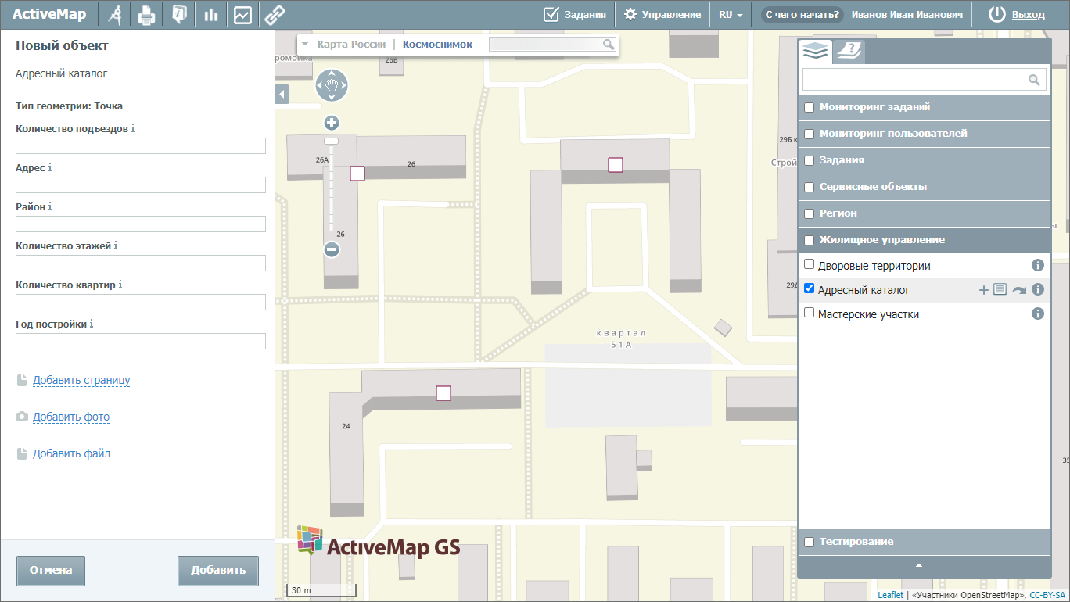Click the chain link share icon
This screenshot has width=1070, height=602.
click(x=273, y=14)
